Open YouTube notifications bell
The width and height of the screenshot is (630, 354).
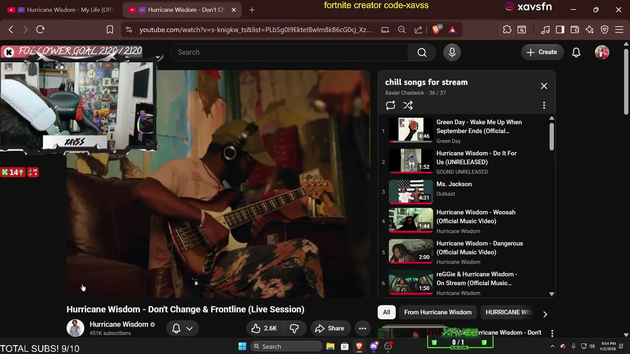pyautogui.click(x=576, y=52)
